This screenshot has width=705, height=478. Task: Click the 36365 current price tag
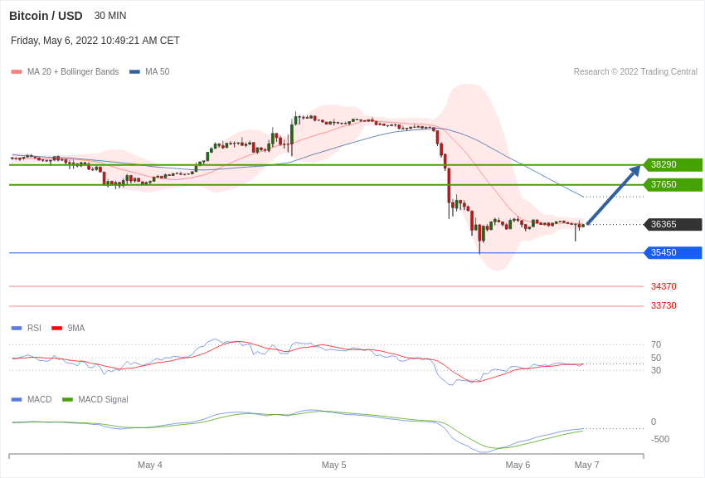(x=673, y=224)
